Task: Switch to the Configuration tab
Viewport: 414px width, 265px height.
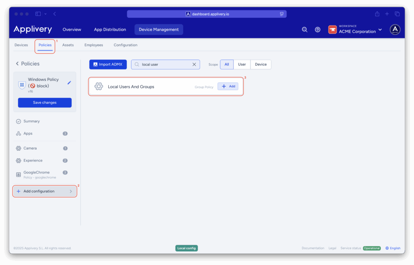Action: [x=125, y=45]
